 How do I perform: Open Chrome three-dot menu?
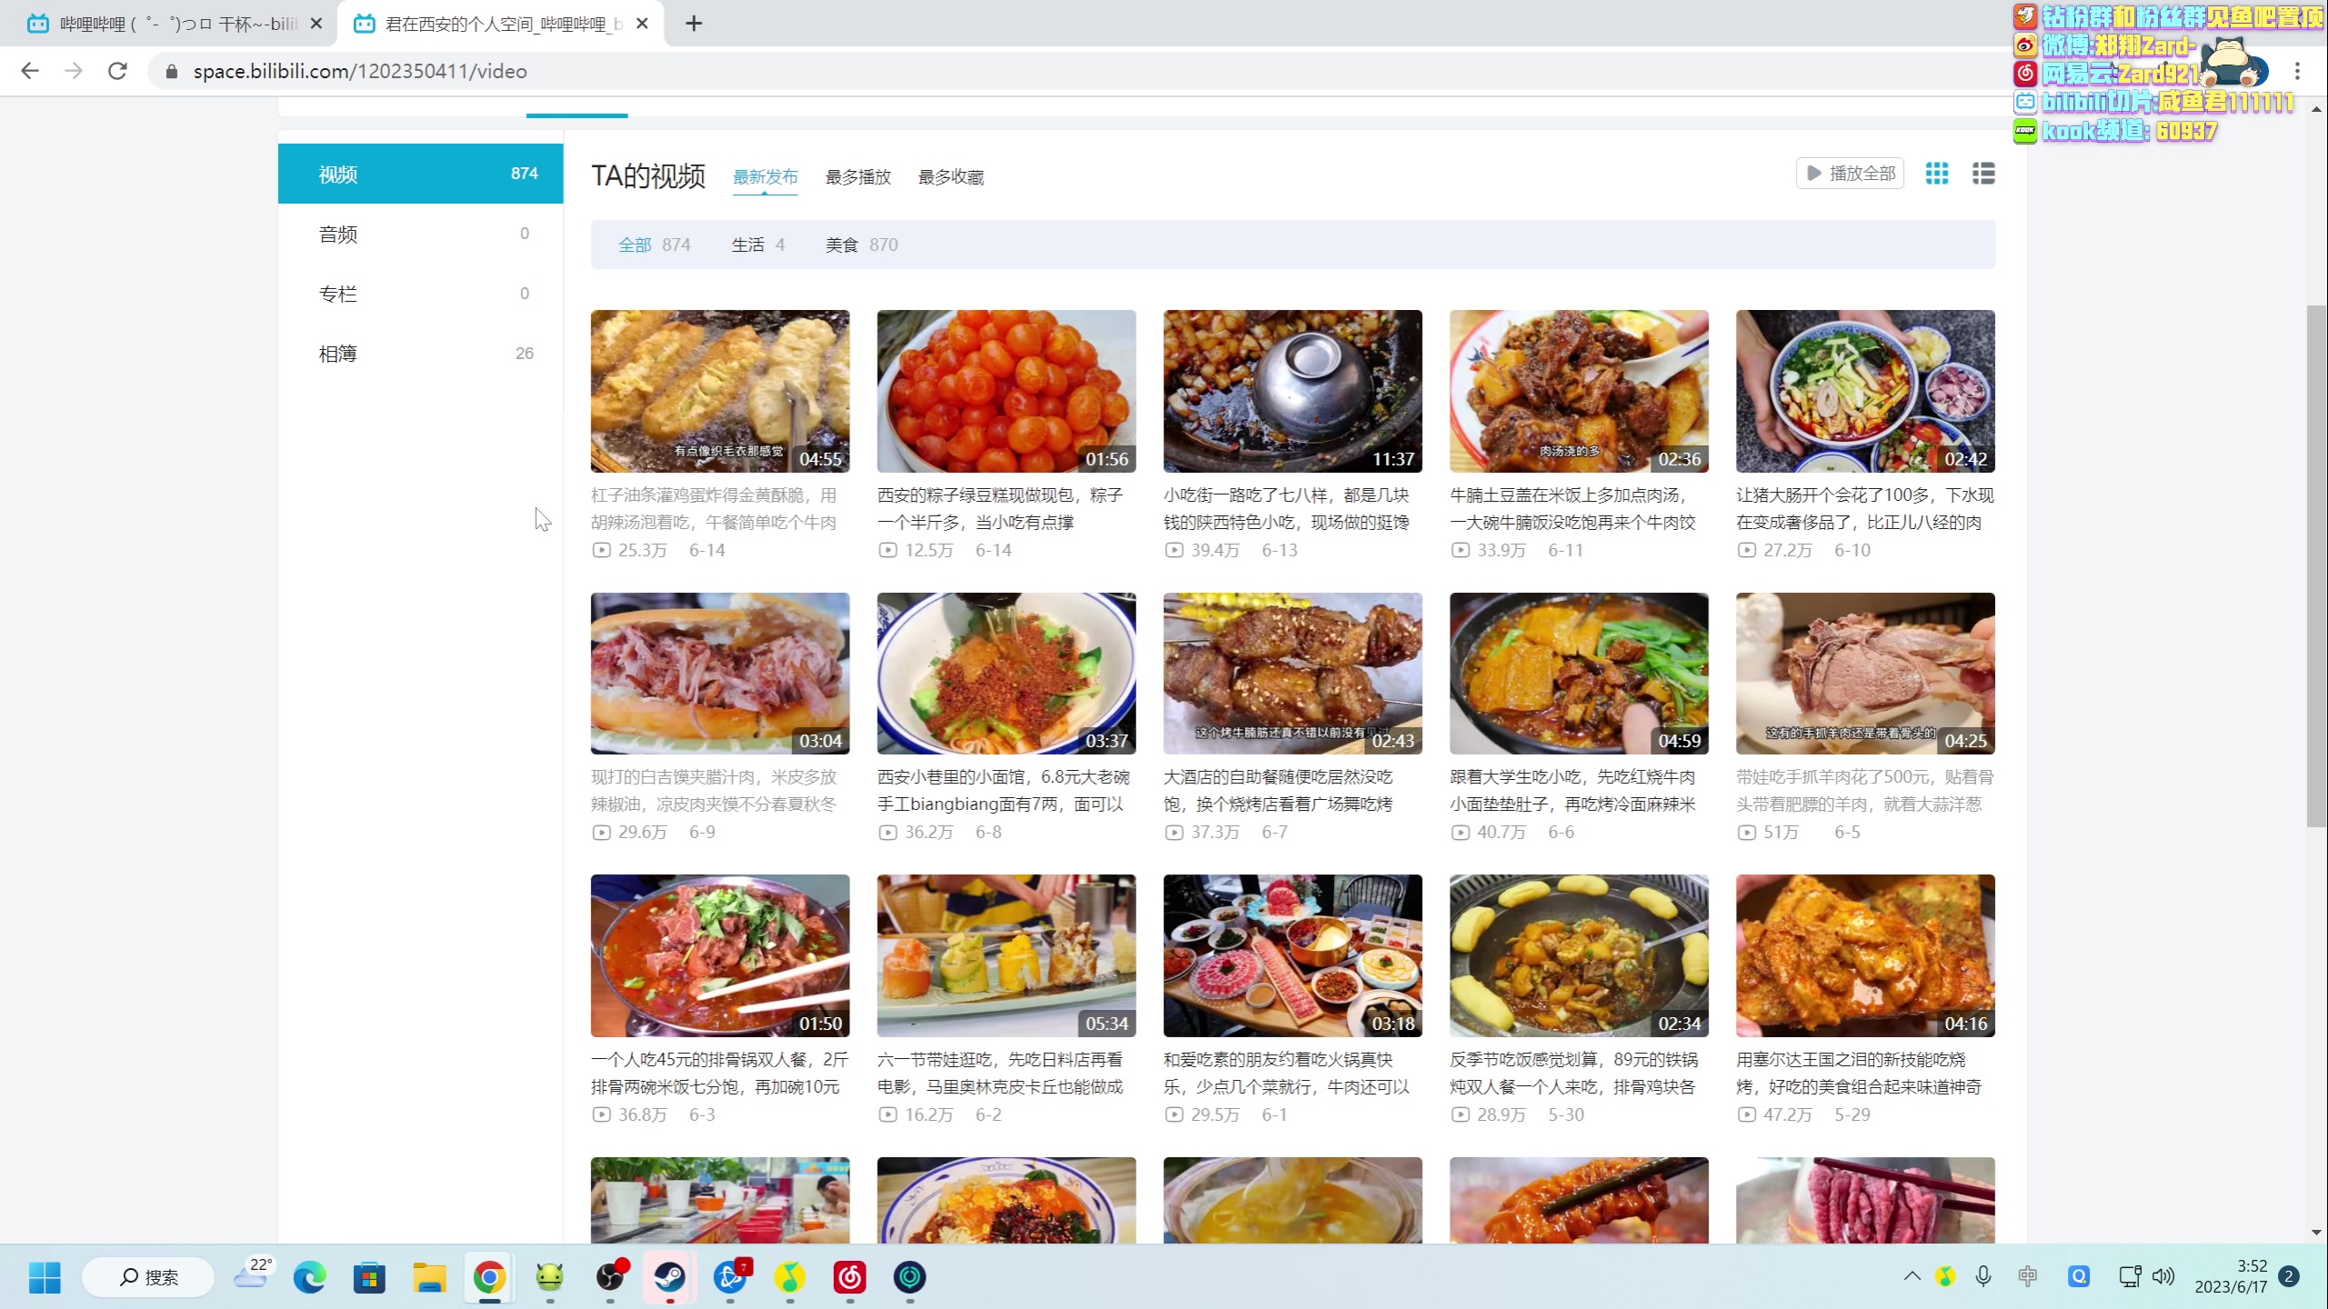[x=2297, y=71]
